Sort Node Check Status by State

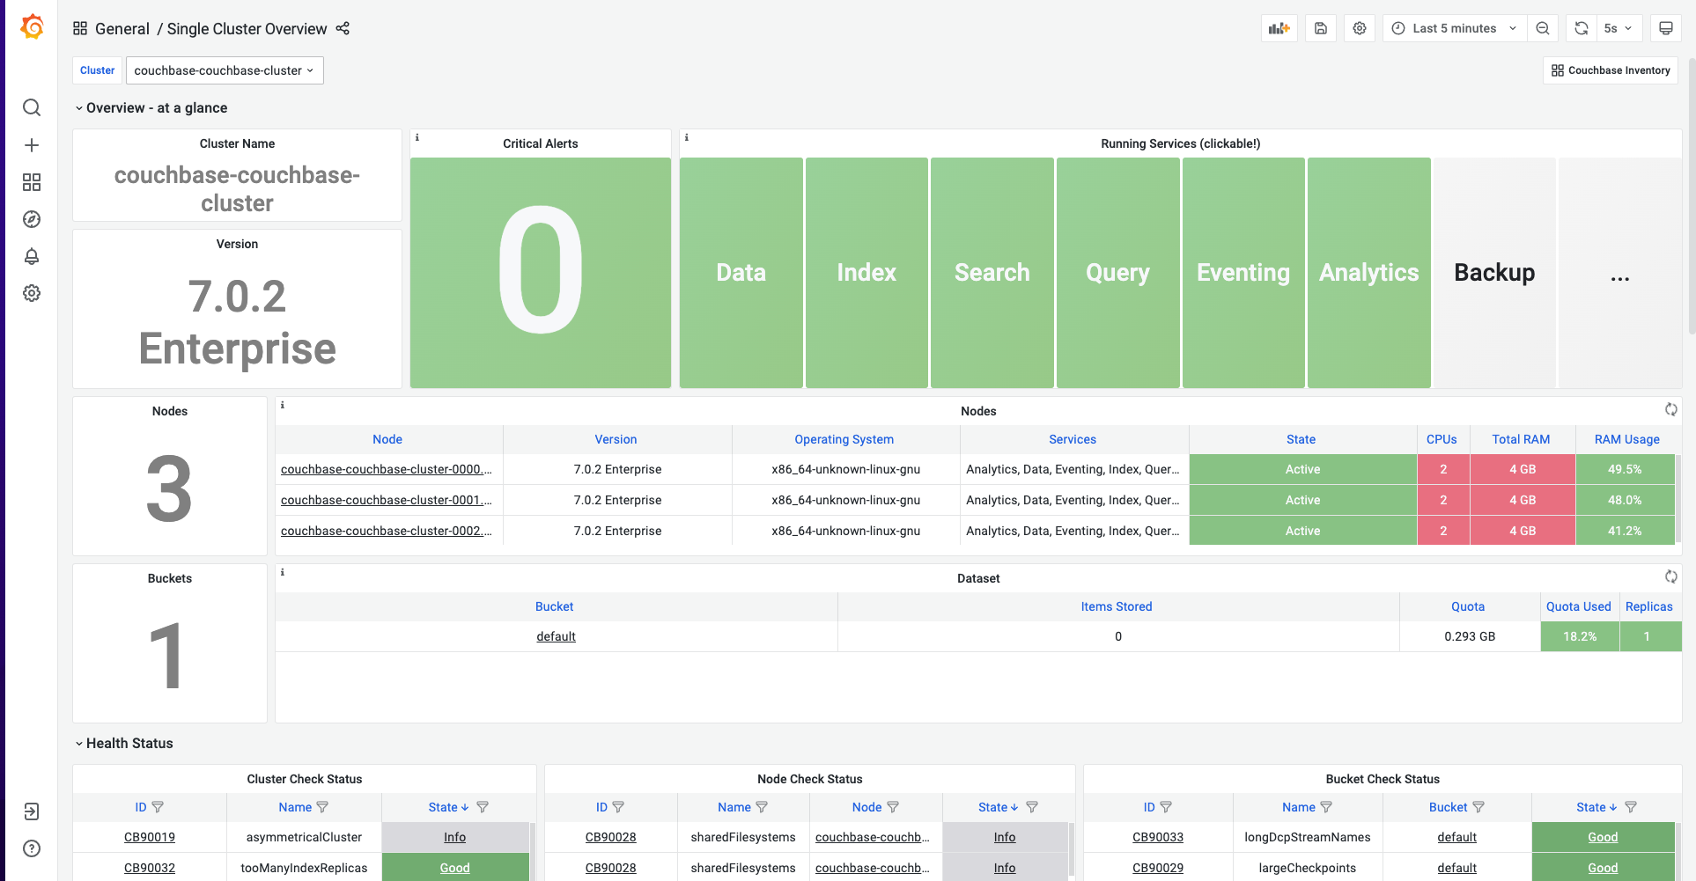tap(999, 807)
